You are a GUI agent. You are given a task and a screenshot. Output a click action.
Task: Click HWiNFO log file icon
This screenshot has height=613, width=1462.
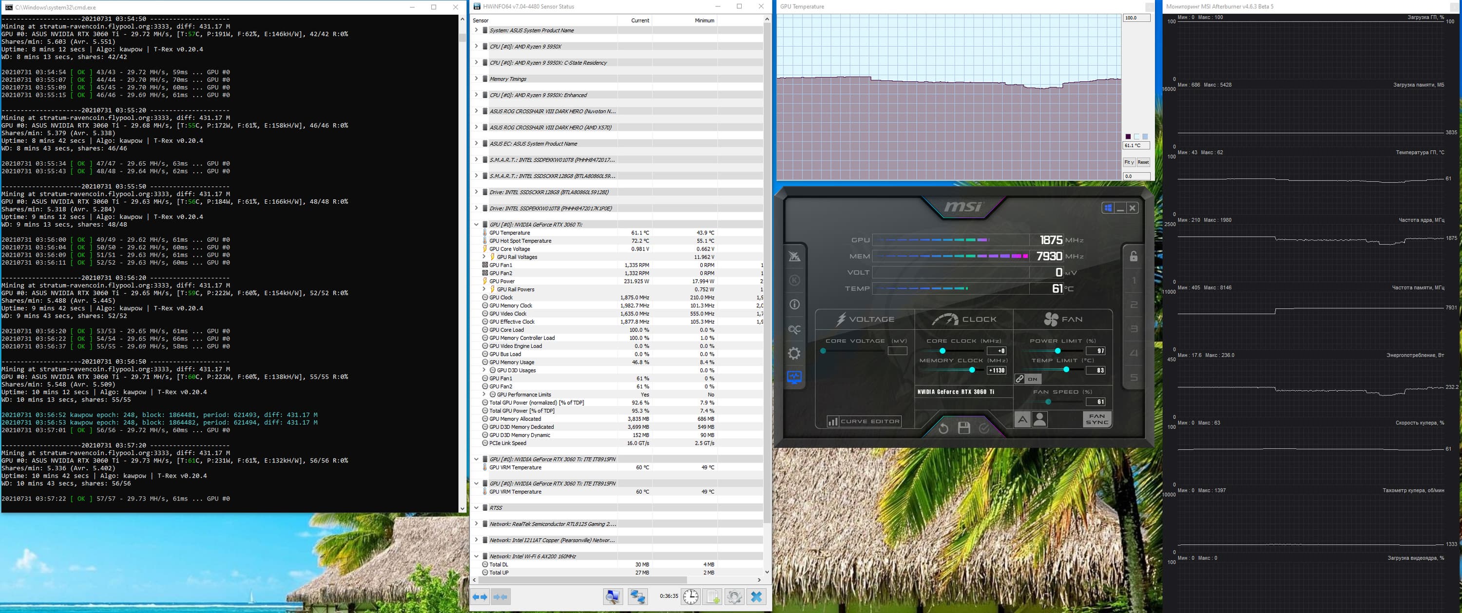[712, 596]
